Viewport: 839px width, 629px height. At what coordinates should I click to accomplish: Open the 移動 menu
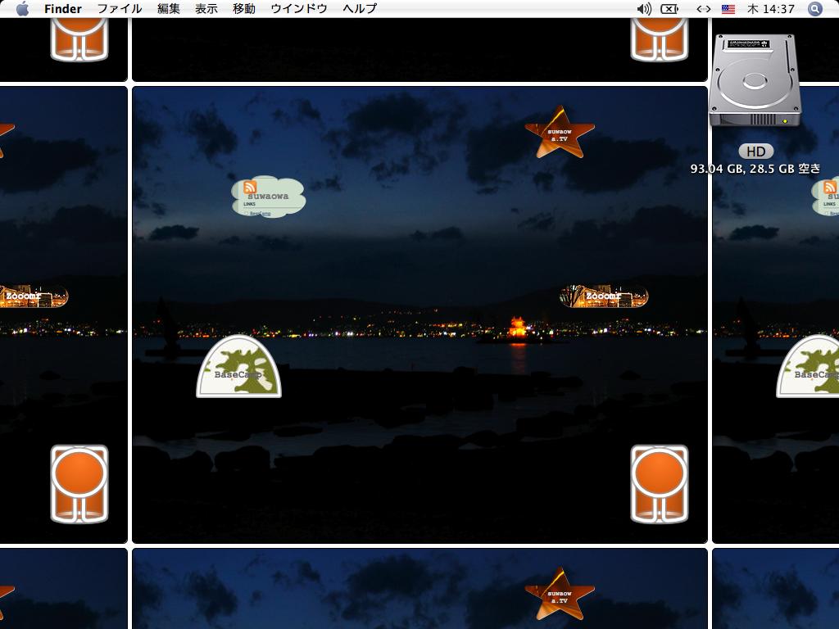click(x=244, y=8)
